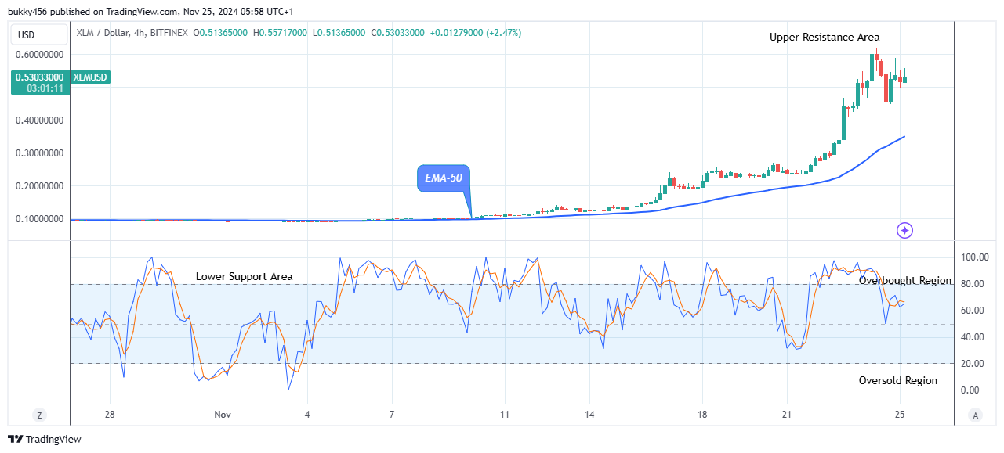Screen dimensions: 1004x453
Task: Click the 11 date on time axis
Action: 505,415
